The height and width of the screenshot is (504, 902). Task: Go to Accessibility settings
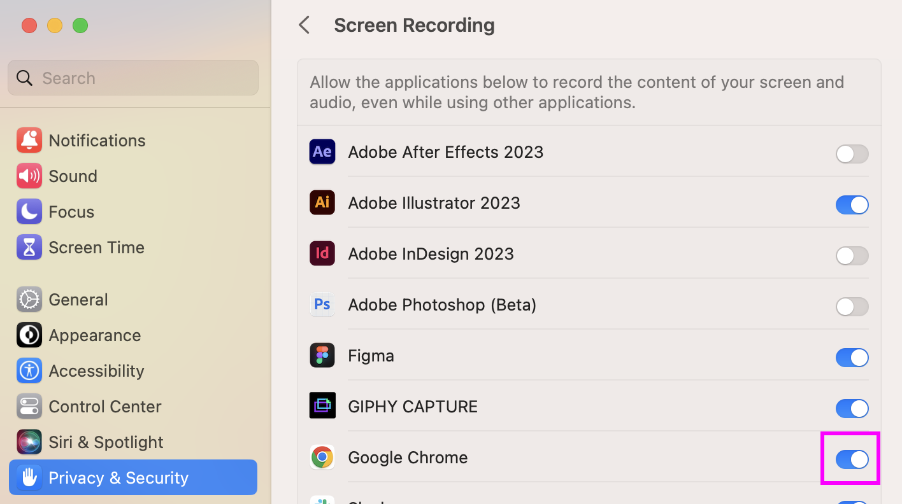133,371
